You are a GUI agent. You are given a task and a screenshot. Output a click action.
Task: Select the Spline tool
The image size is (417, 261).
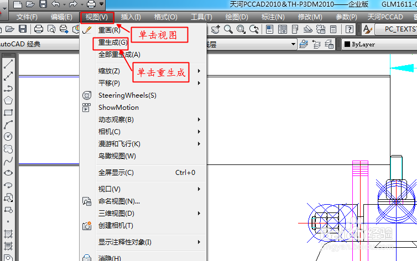[8, 161]
